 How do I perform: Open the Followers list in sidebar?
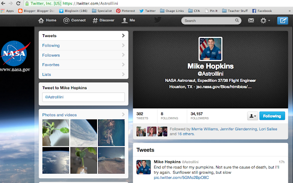pyautogui.click(x=83, y=55)
